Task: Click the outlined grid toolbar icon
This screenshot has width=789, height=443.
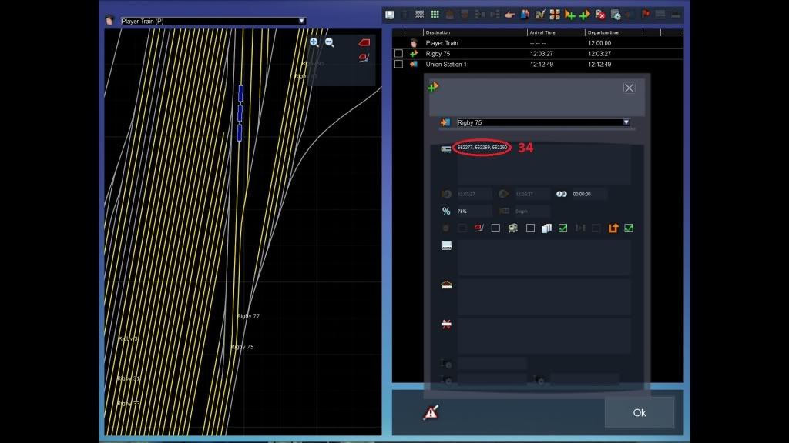Action: pos(419,15)
